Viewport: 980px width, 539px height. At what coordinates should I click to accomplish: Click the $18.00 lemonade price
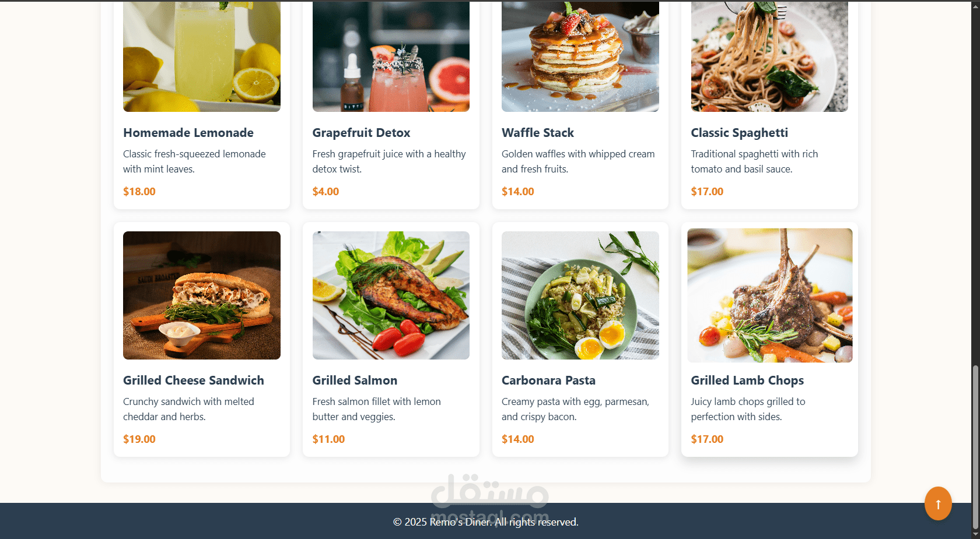click(139, 192)
